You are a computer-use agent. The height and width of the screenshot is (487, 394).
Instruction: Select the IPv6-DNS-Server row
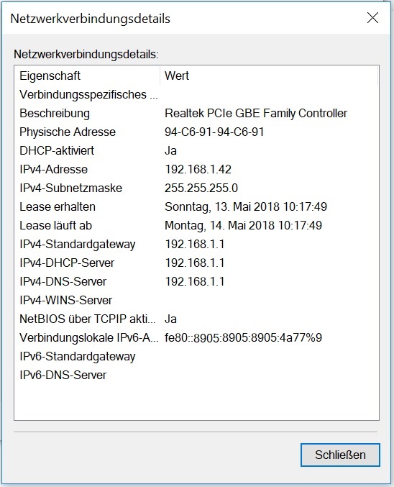pos(196,376)
